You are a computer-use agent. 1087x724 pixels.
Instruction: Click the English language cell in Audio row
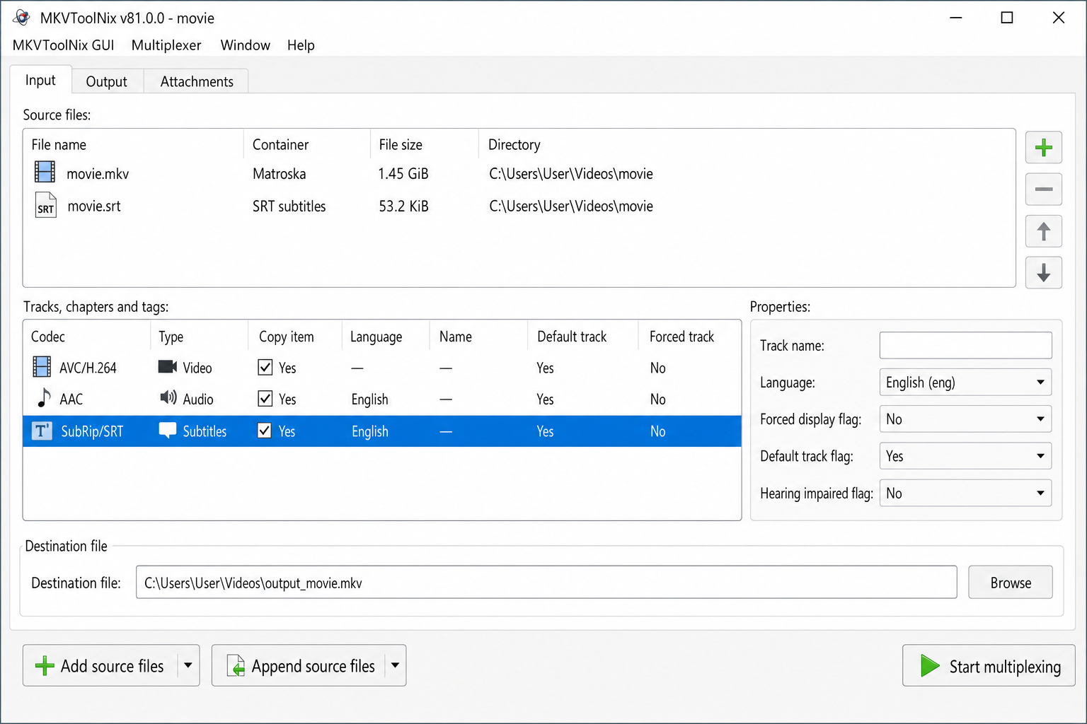click(x=369, y=399)
